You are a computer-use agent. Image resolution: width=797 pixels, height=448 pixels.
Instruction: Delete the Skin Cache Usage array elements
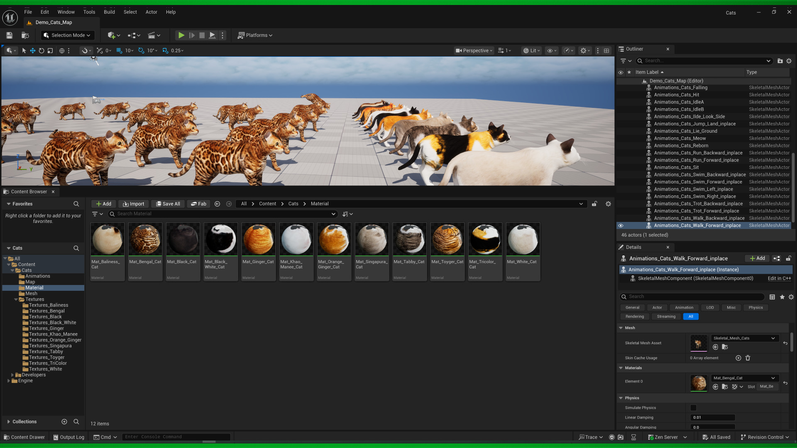pos(748,358)
